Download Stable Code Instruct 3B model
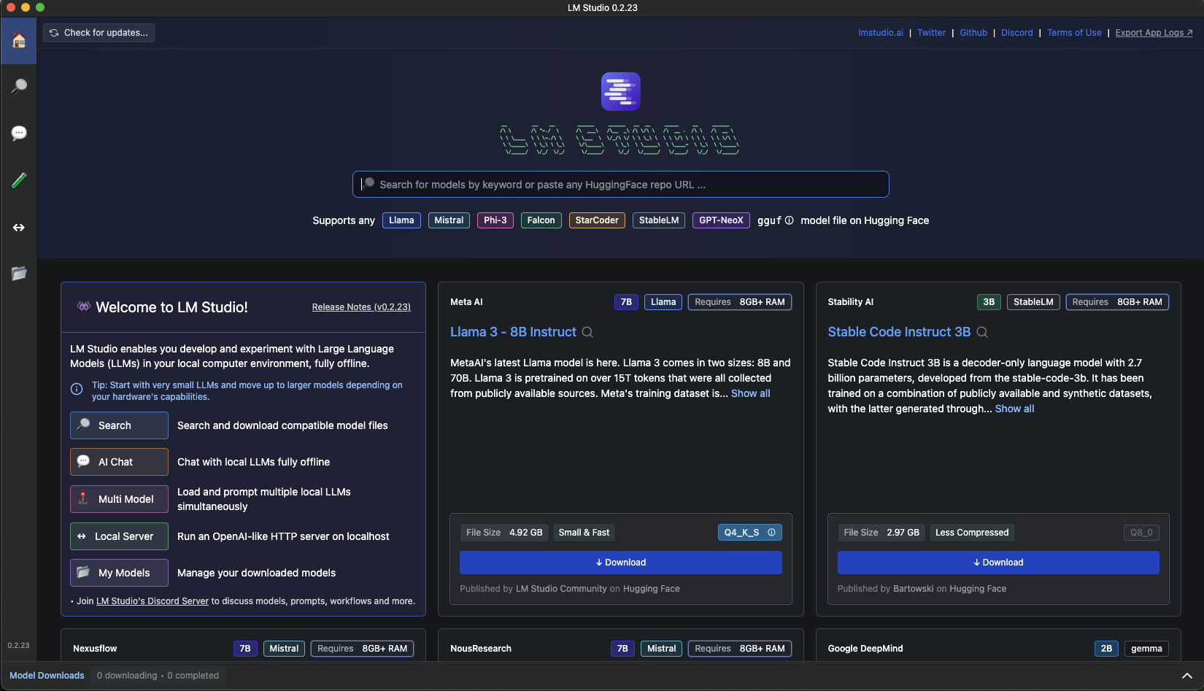The width and height of the screenshot is (1204, 691). pyautogui.click(x=998, y=563)
